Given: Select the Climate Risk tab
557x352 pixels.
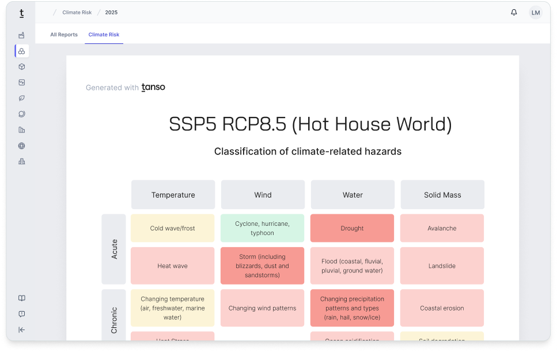Looking at the screenshot, I should click(x=104, y=35).
